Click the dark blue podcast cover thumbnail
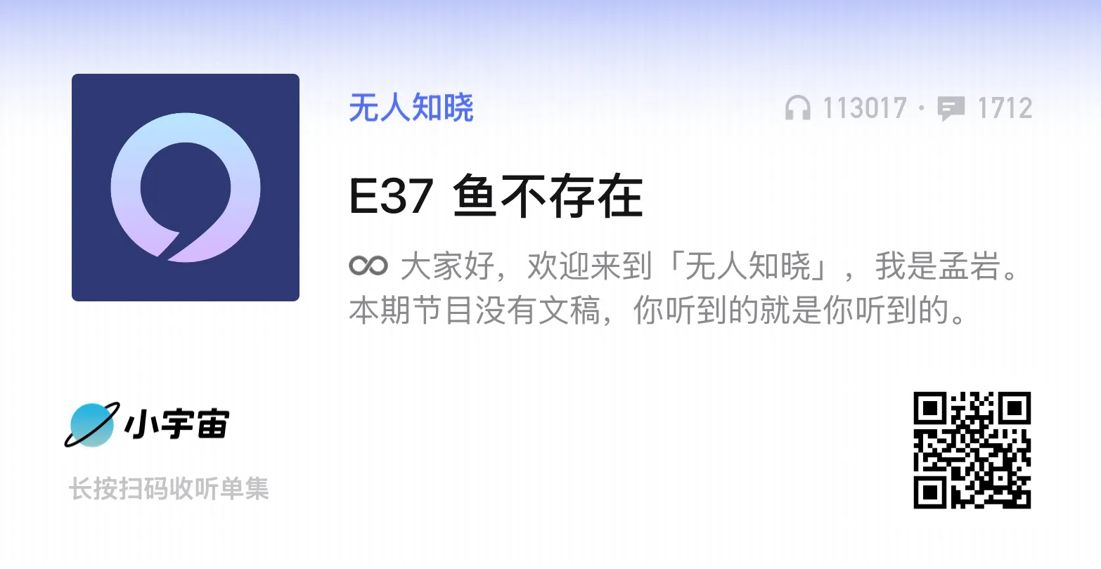The width and height of the screenshot is (1101, 569). click(186, 188)
